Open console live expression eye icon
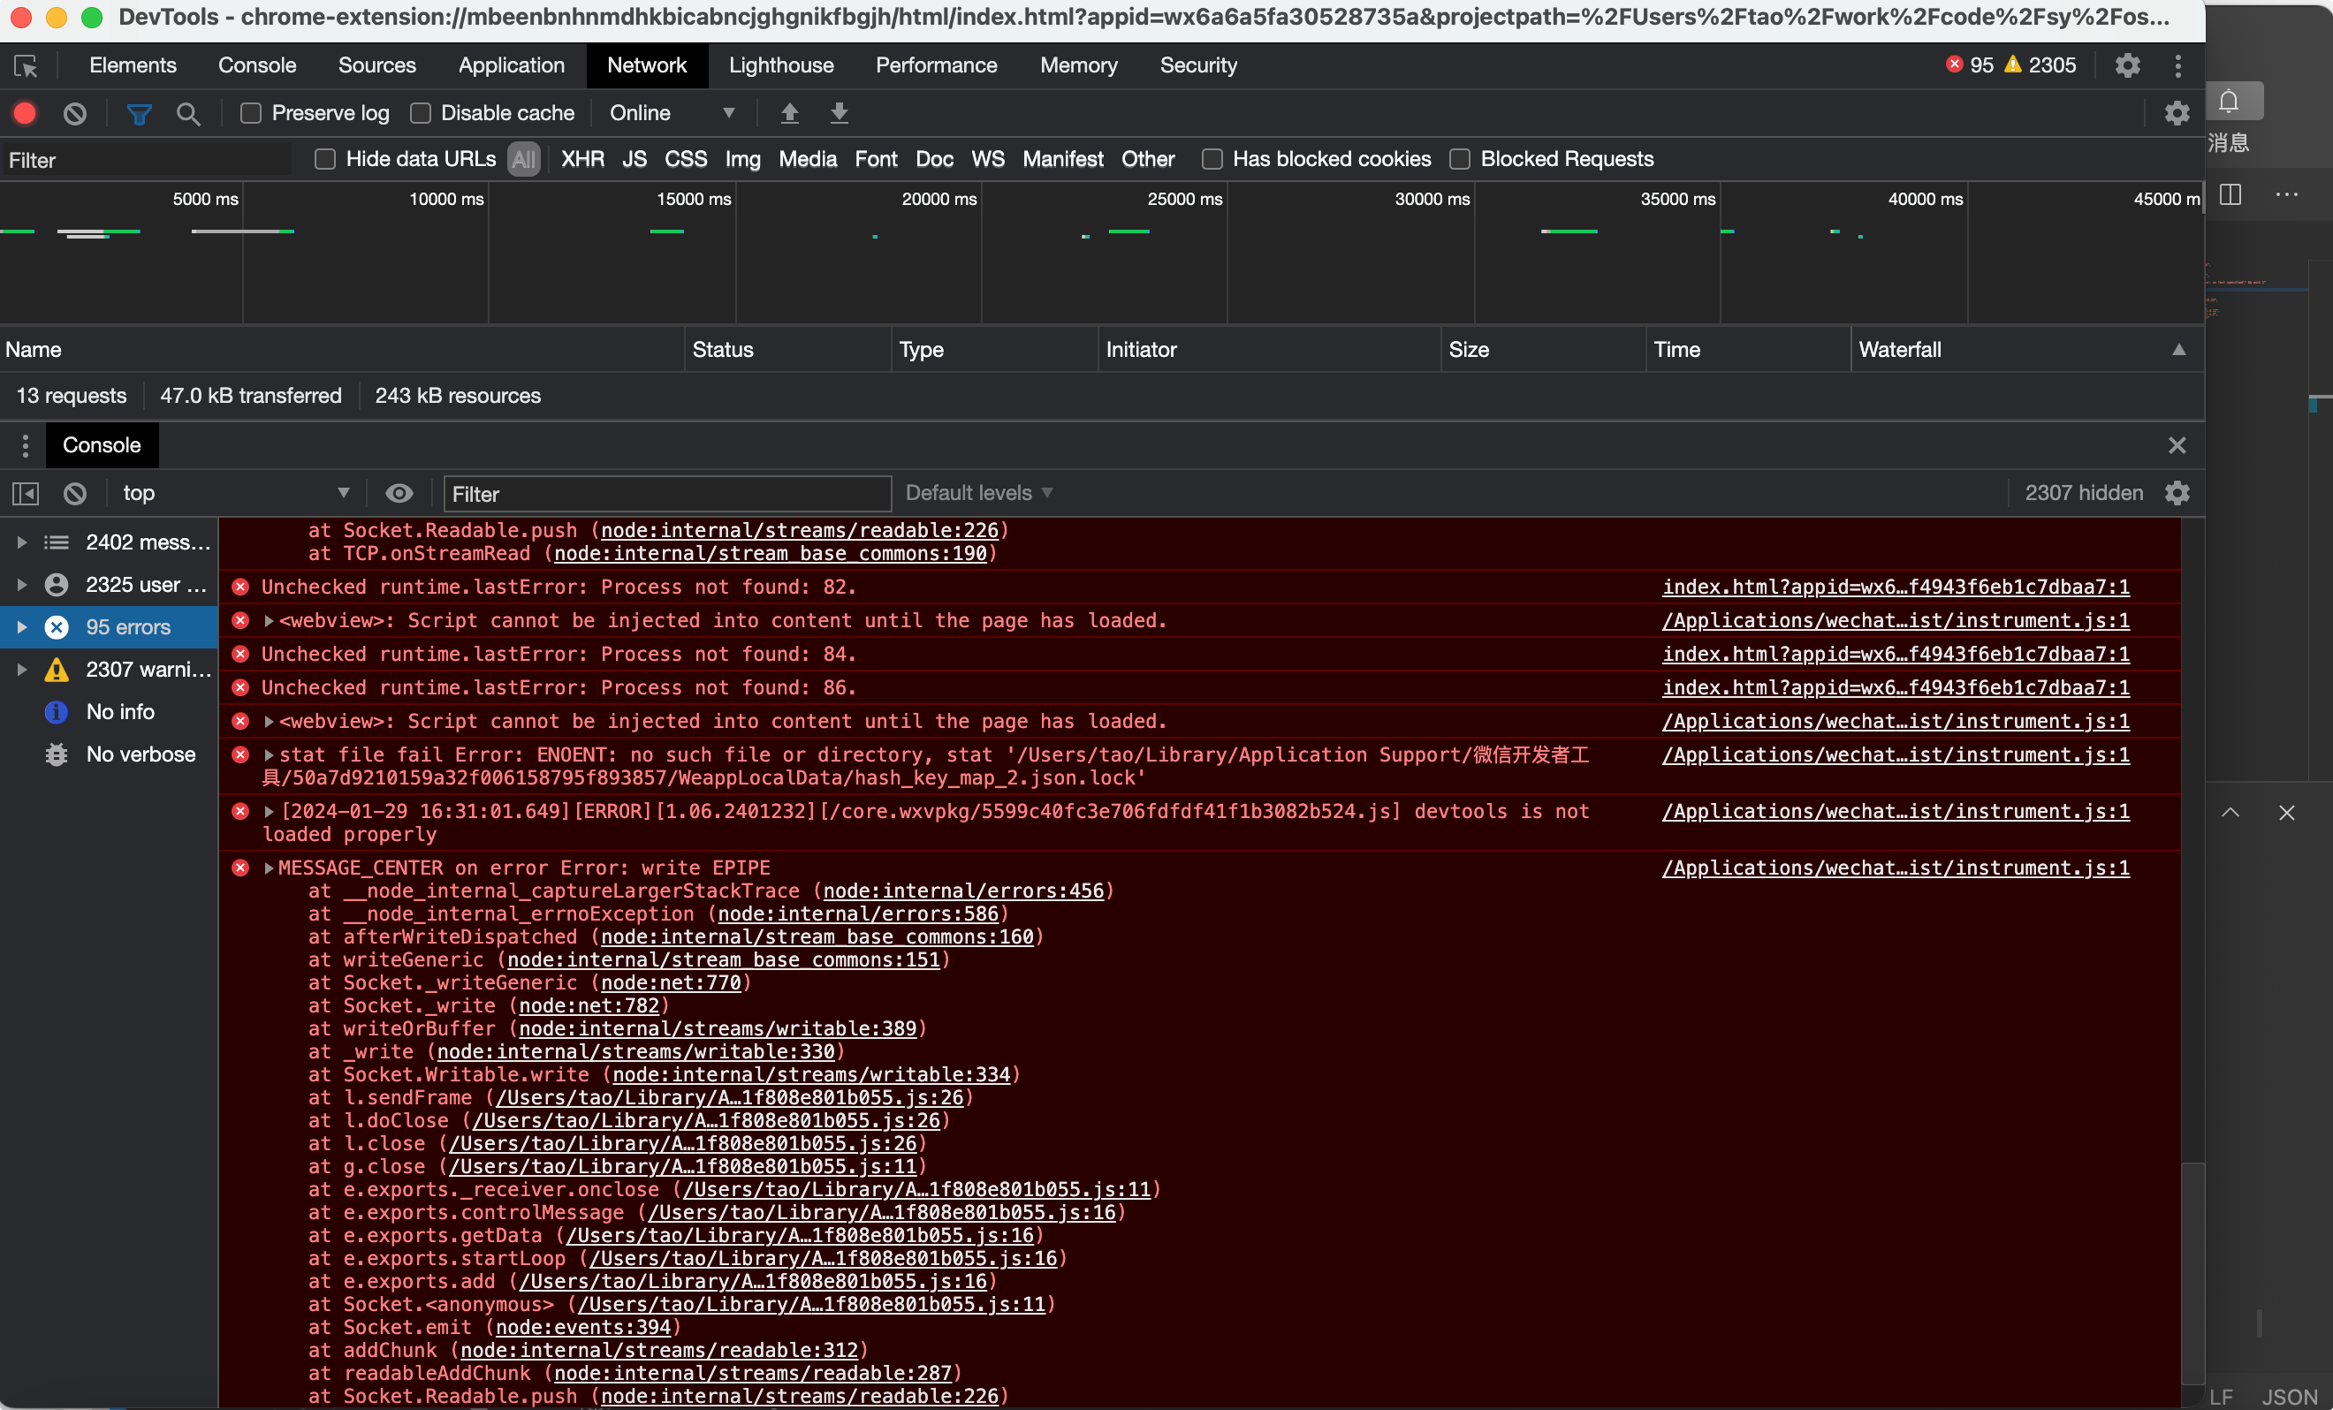 [399, 493]
